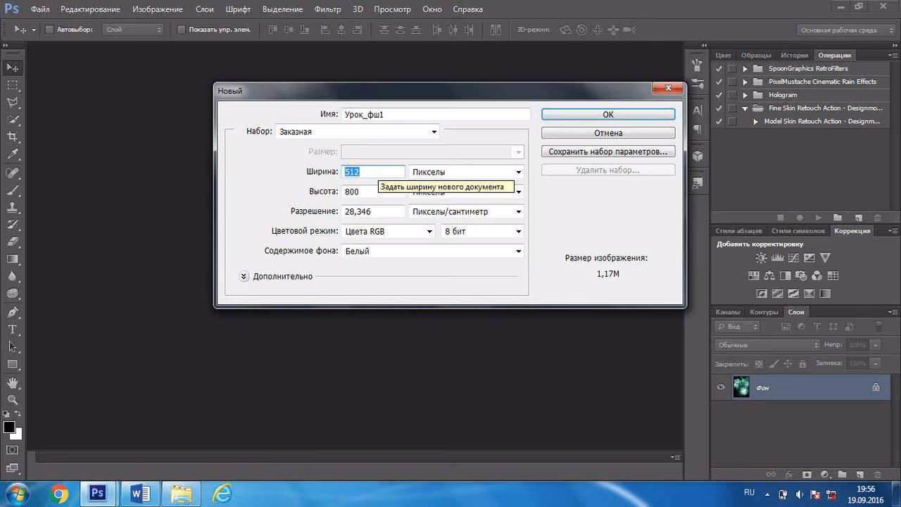Click the background color swatch
Image resolution: width=901 pixels, height=507 pixels.
17,434
